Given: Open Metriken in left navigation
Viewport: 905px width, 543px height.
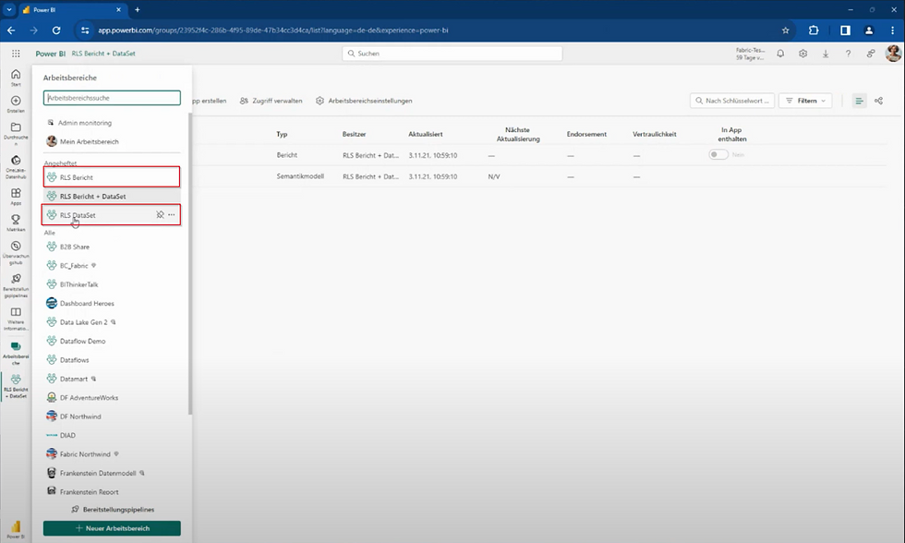Looking at the screenshot, I should click(x=16, y=223).
